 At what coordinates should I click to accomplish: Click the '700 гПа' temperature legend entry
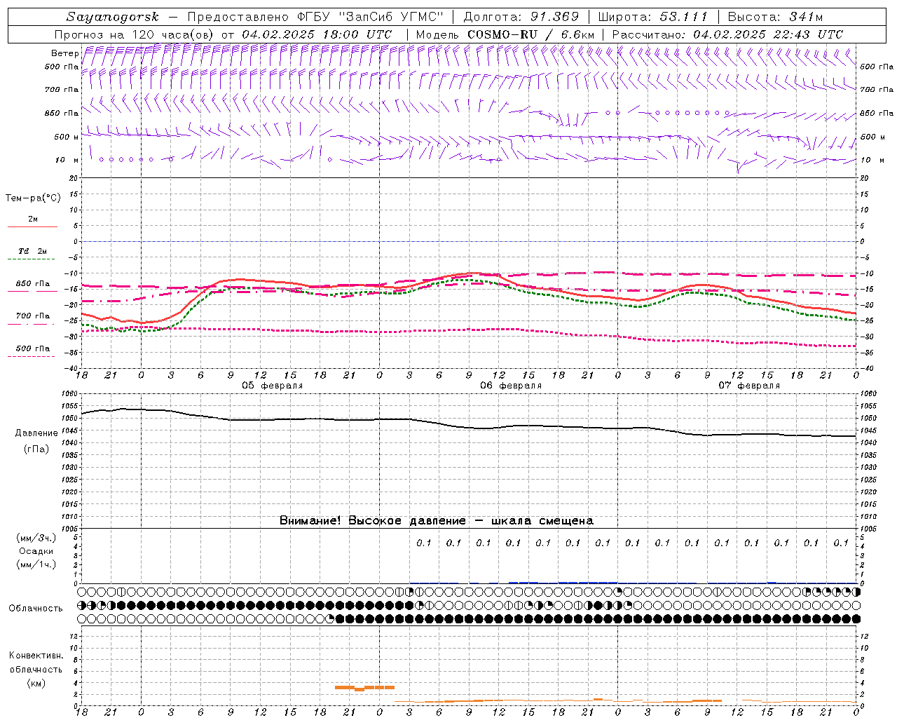pyautogui.click(x=33, y=316)
